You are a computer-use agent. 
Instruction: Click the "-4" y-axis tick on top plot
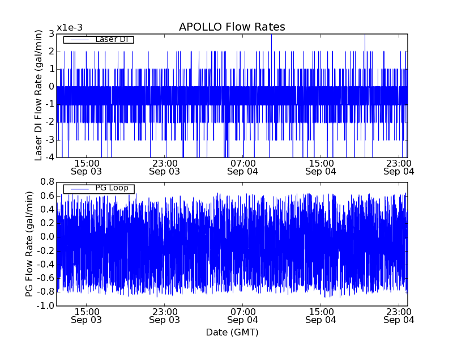click(x=49, y=158)
